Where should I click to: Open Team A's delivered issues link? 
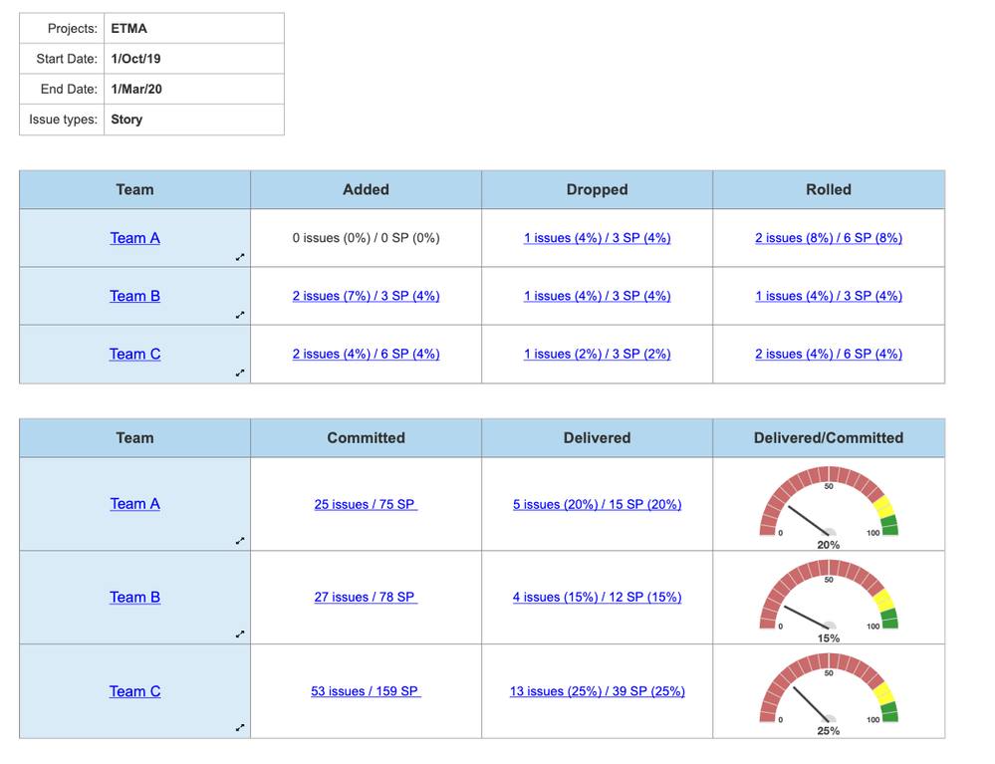597,504
